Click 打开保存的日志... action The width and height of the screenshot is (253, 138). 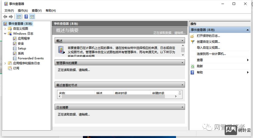[x=208, y=36]
